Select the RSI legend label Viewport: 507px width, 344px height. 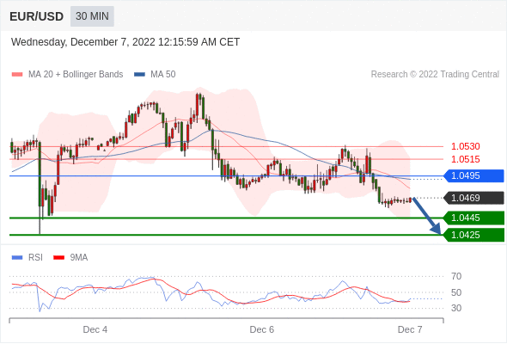[x=35, y=258]
